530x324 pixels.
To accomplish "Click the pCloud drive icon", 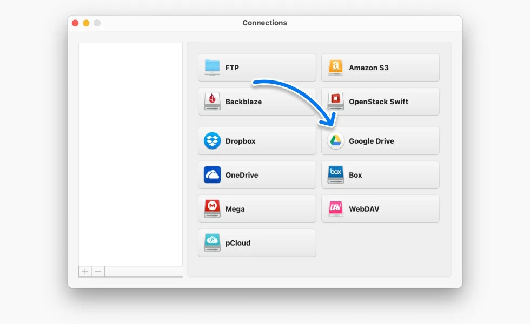I will pos(213,243).
